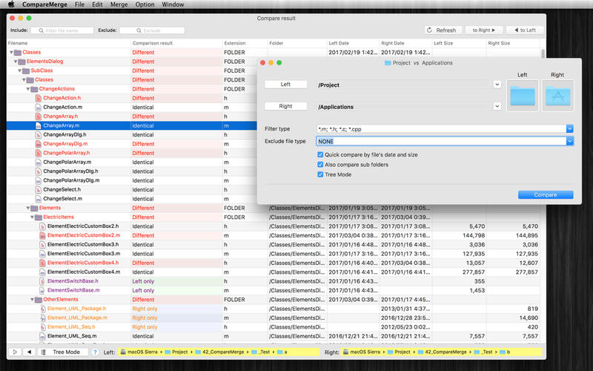Click the ElementSwitchBase.h file icon

coord(42,281)
